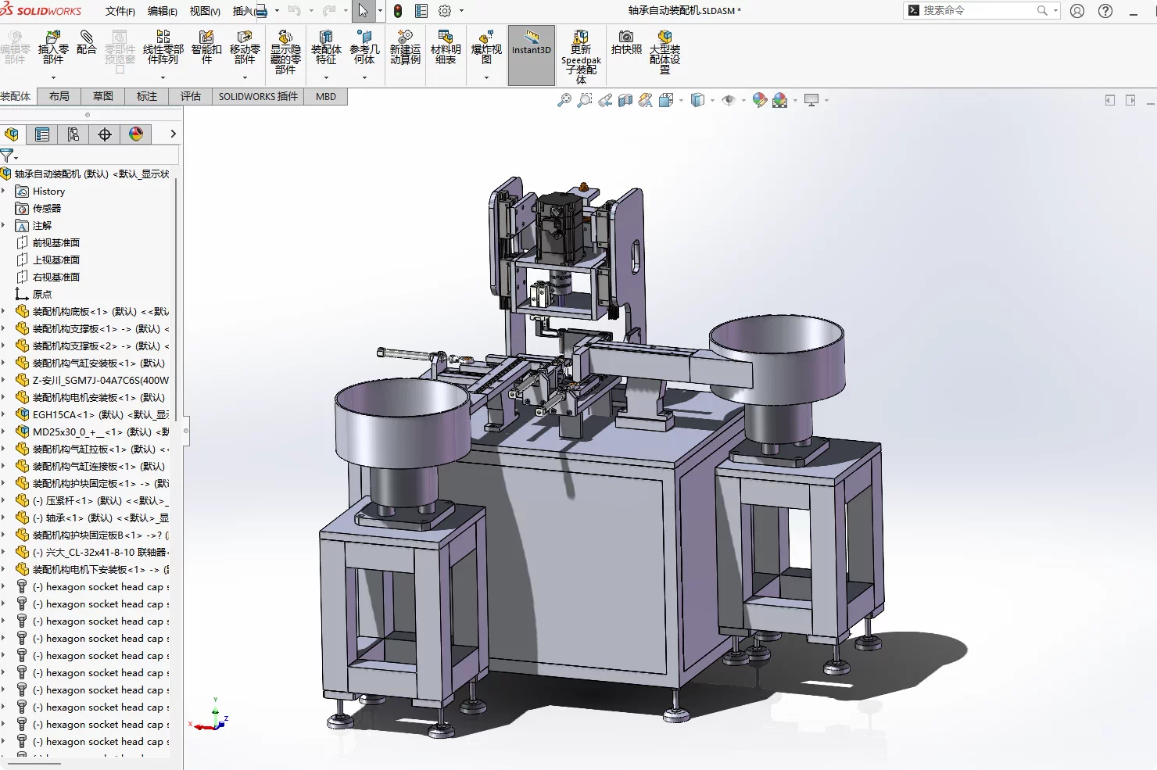
Task: Take a Snapshot (拍快照)
Action: click(x=626, y=42)
